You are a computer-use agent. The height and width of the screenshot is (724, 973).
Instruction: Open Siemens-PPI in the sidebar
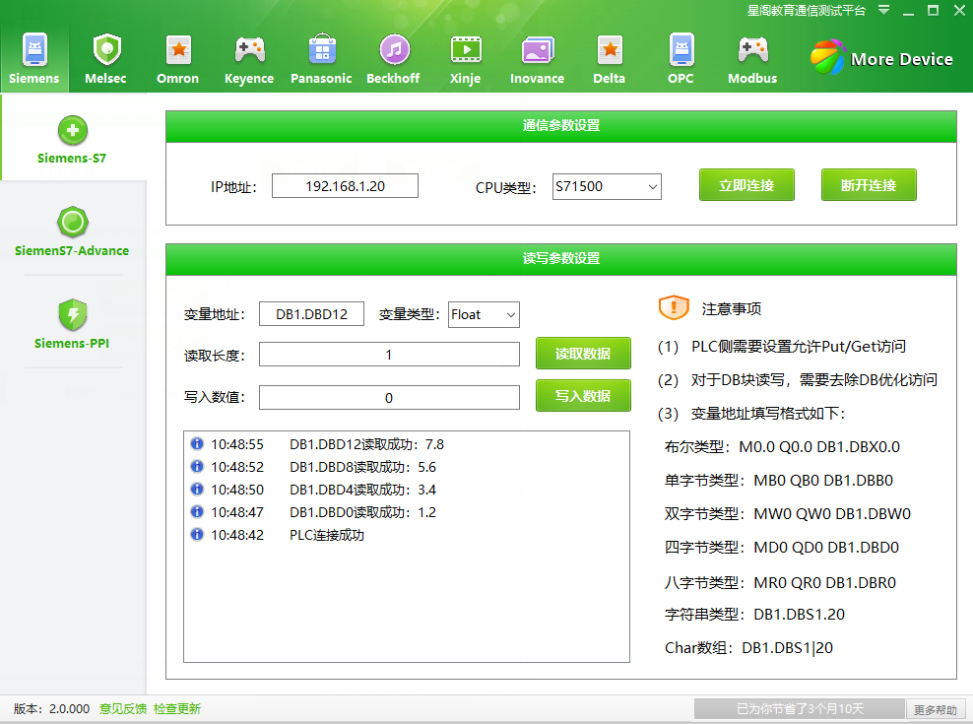coord(73,323)
